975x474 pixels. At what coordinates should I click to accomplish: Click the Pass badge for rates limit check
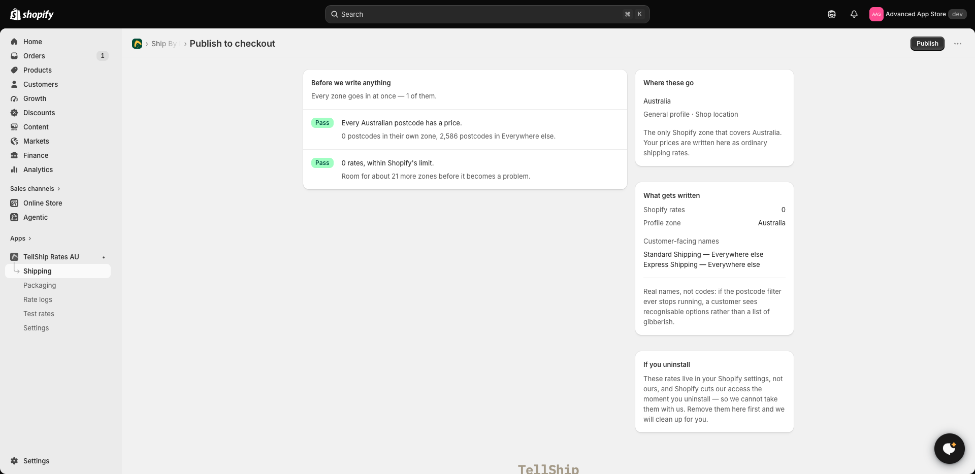pyautogui.click(x=322, y=163)
